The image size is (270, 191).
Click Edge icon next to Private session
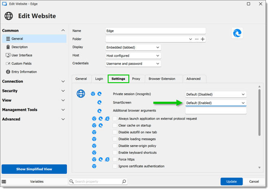click(x=99, y=94)
